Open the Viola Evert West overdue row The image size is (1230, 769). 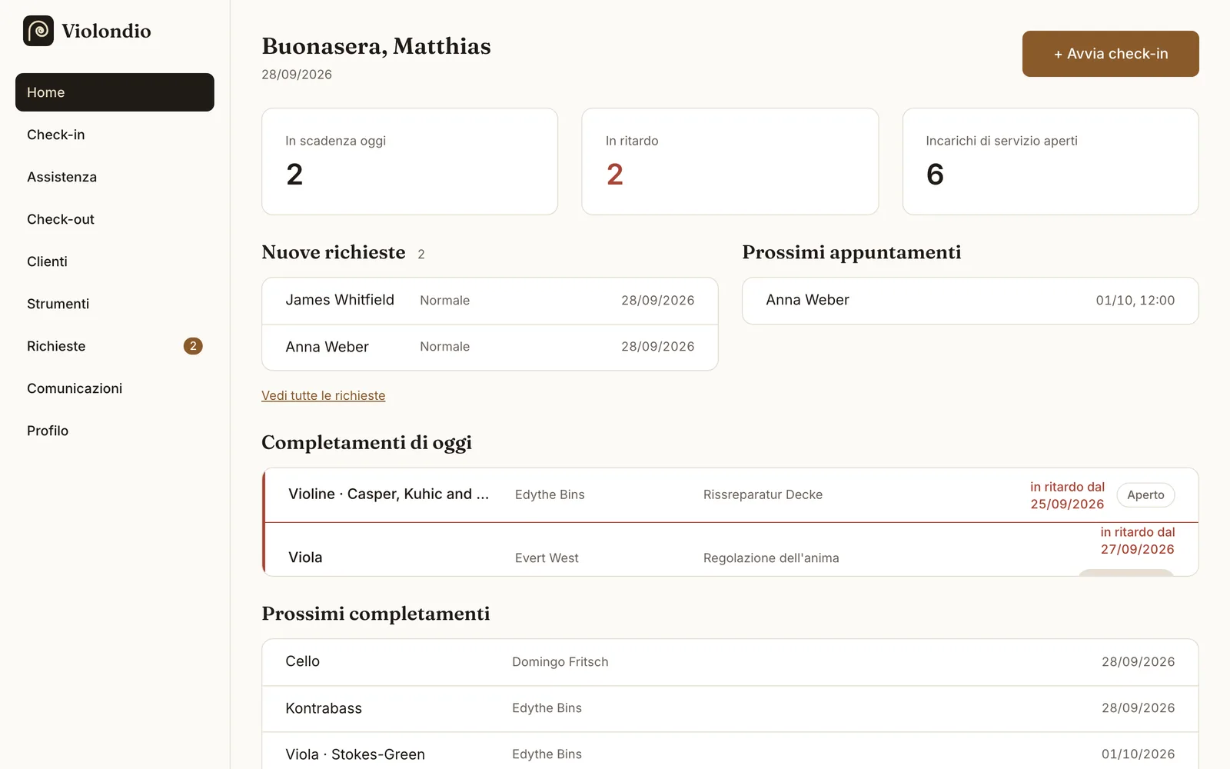pos(731,550)
